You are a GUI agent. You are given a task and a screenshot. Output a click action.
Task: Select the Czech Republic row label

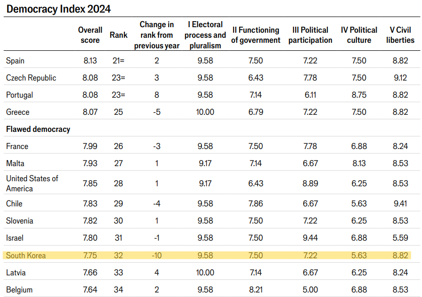(x=31, y=78)
